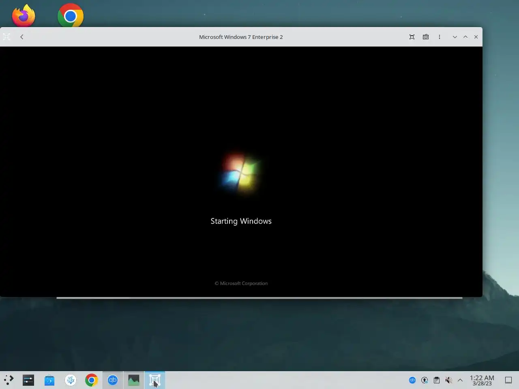Click the muted volume tray icon

pos(448,380)
